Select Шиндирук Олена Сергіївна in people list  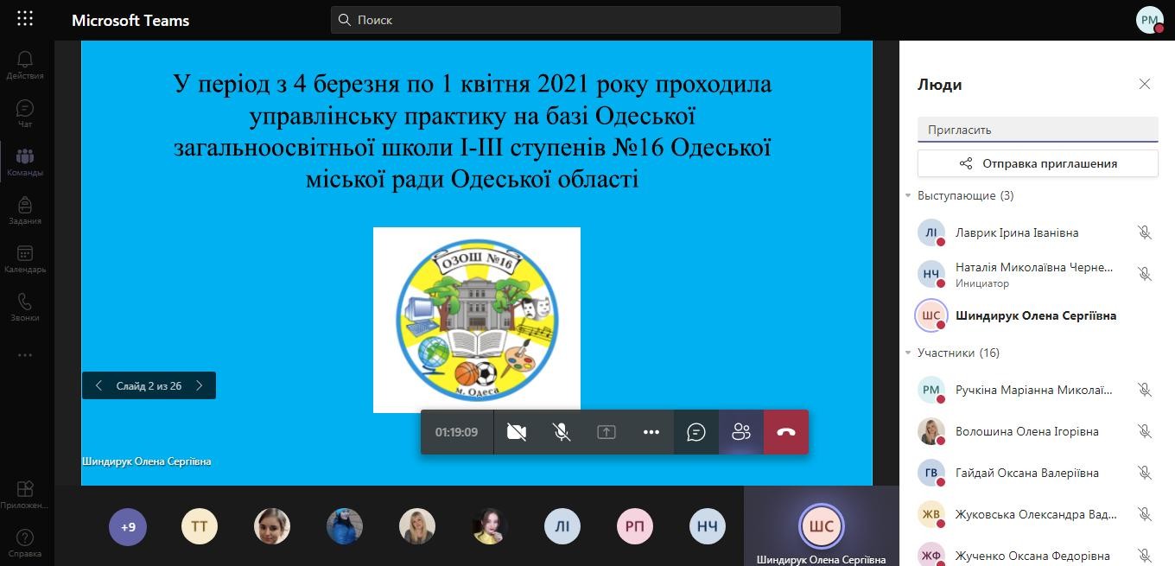point(1037,315)
